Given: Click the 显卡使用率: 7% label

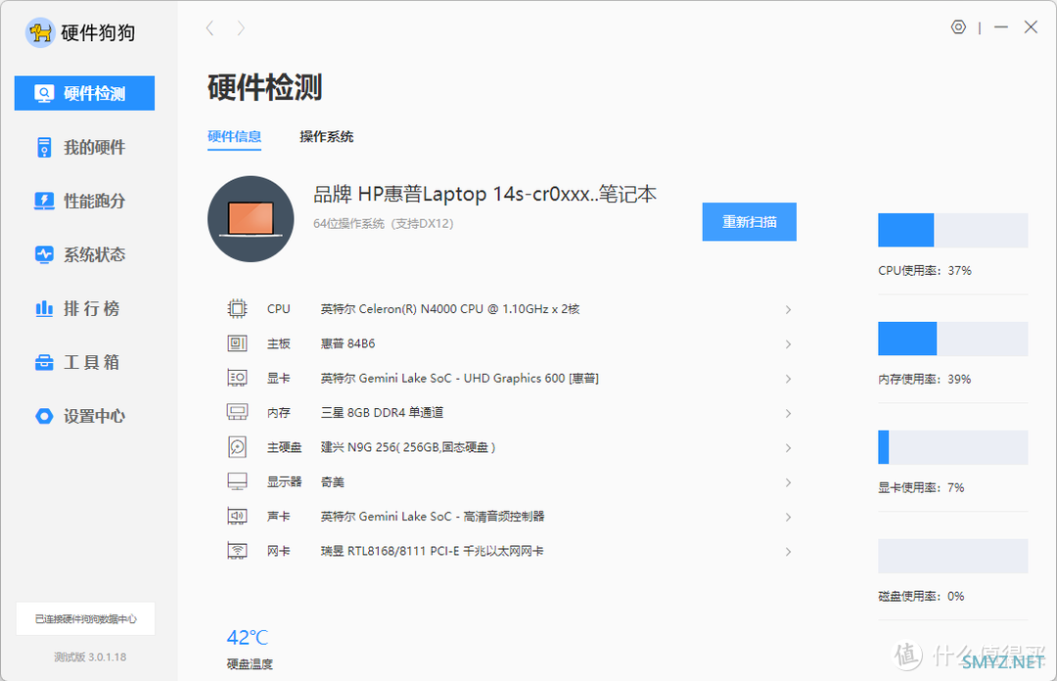Looking at the screenshot, I should click(x=921, y=487).
